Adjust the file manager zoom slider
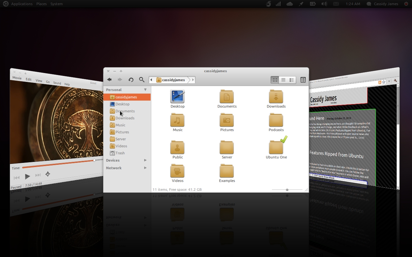The width and height of the screenshot is (412, 257). tap(287, 190)
